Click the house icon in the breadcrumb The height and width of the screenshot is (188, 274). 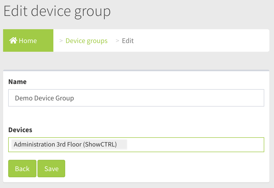[x=13, y=40]
